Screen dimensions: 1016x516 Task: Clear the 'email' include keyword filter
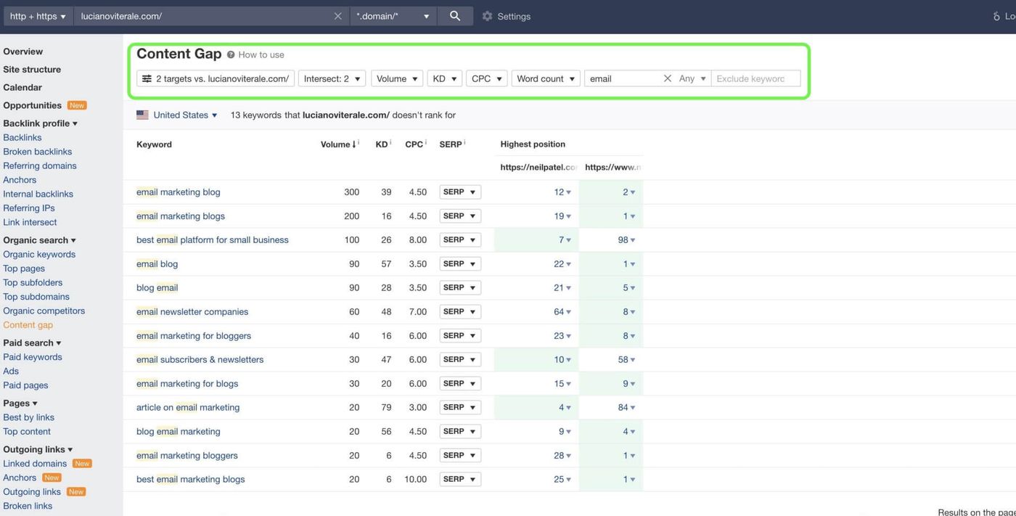pos(668,78)
